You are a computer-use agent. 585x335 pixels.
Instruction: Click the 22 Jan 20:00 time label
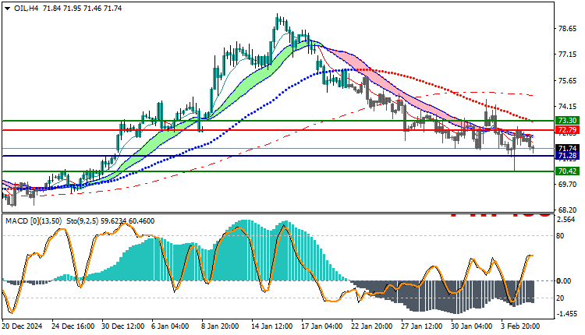click(372, 326)
